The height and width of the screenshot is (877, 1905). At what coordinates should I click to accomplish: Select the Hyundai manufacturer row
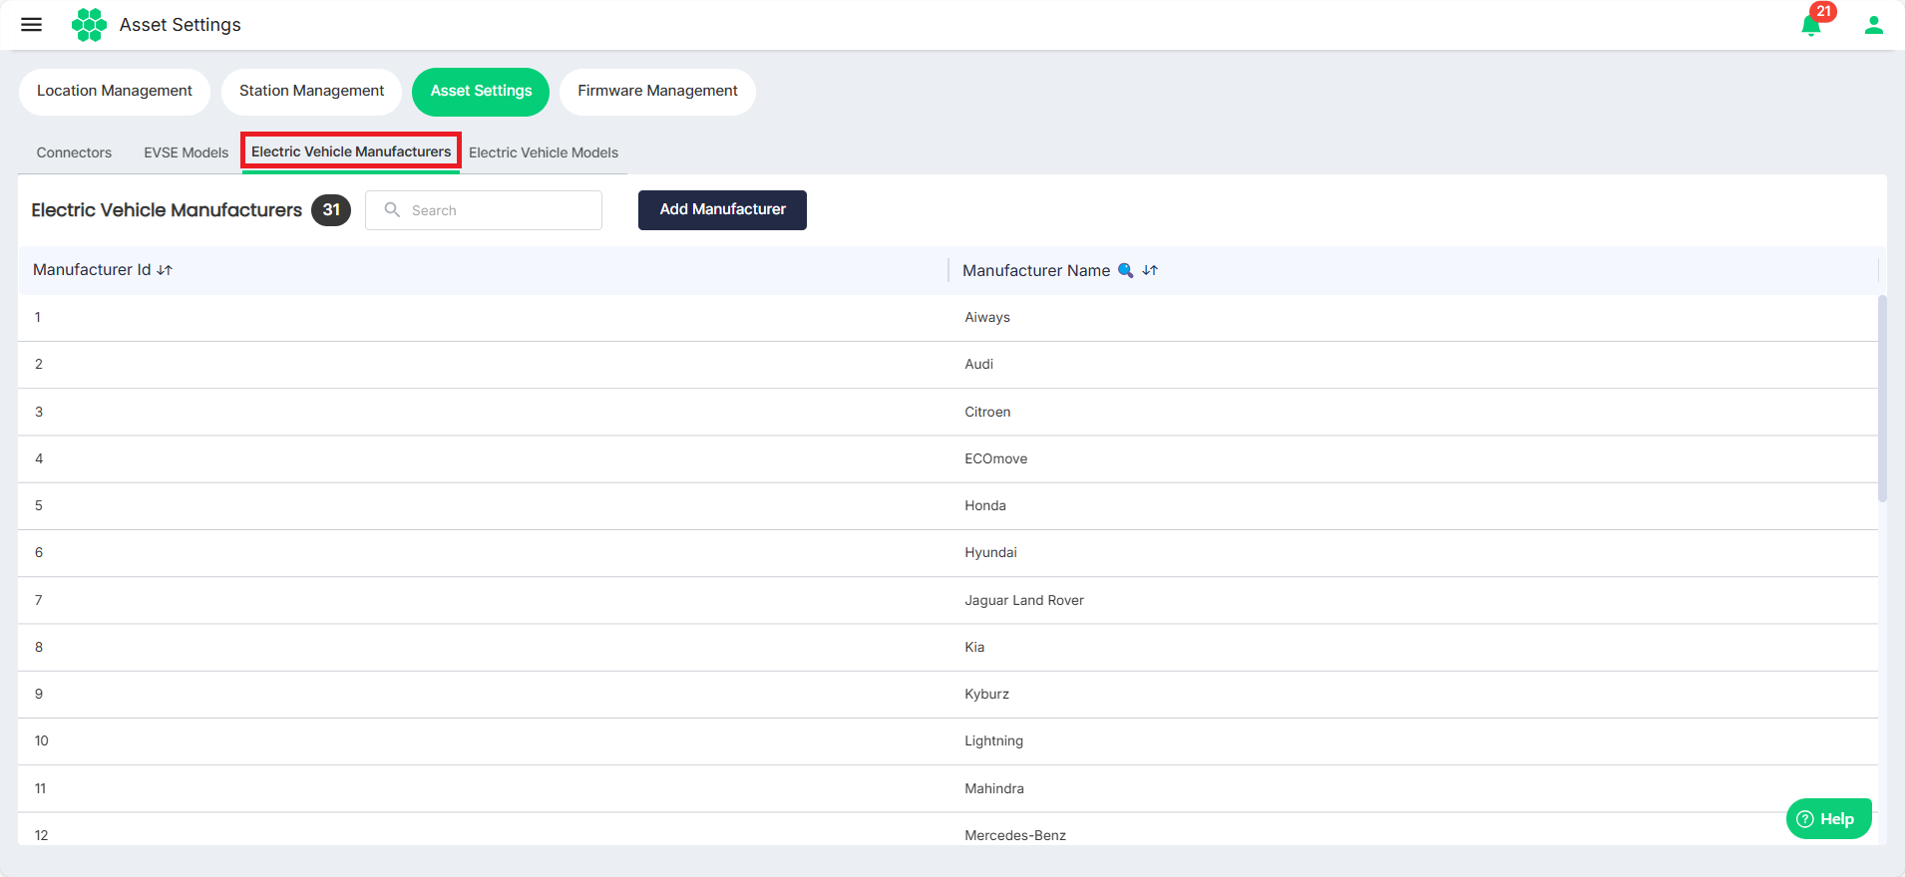pyautogui.click(x=948, y=553)
